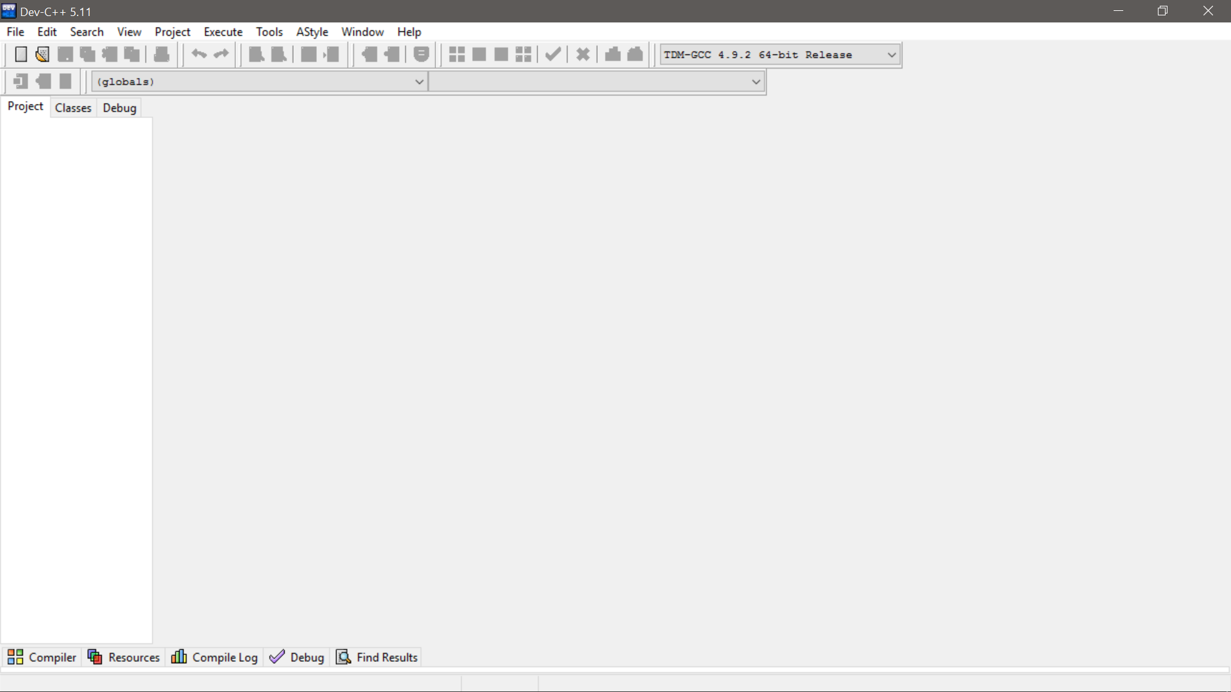Click the Open file toolbar icon
Image resolution: width=1231 pixels, height=692 pixels.
click(42, 55)
